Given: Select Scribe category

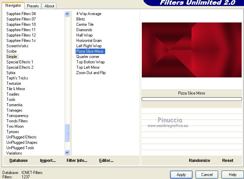Looking at the screenshot, I should point(11,51).
